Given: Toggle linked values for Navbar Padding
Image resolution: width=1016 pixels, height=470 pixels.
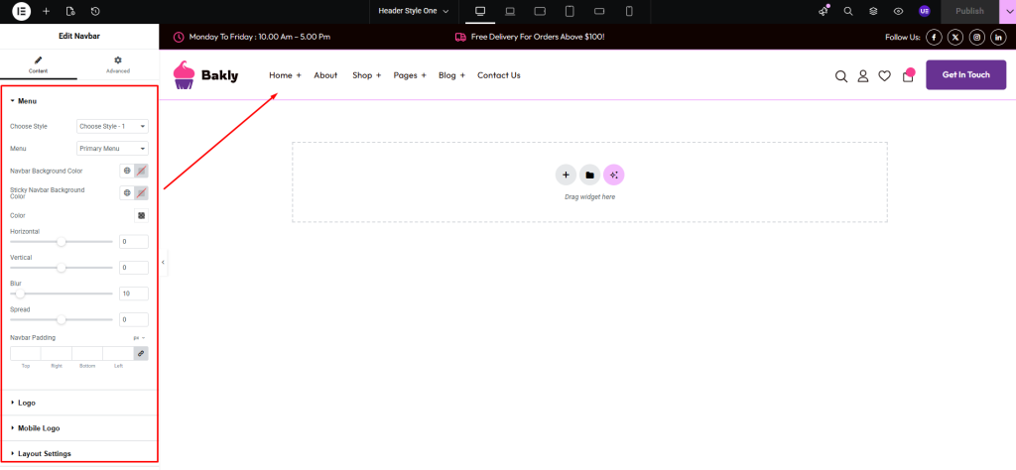Looking at the screenshot, I should (x=141, y=353).
